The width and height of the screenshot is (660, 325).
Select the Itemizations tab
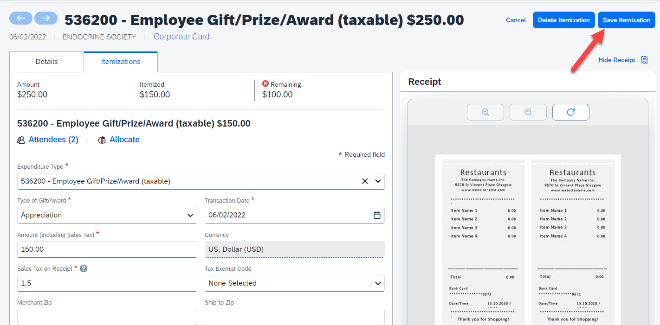coord(121,61)
